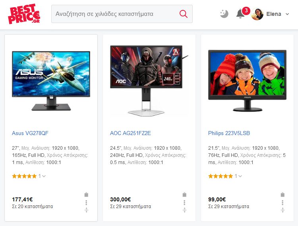The width and height of the screenshot is (298, 226).
Task: Click the BestPrice.gr logo
Action: [24, 14]
